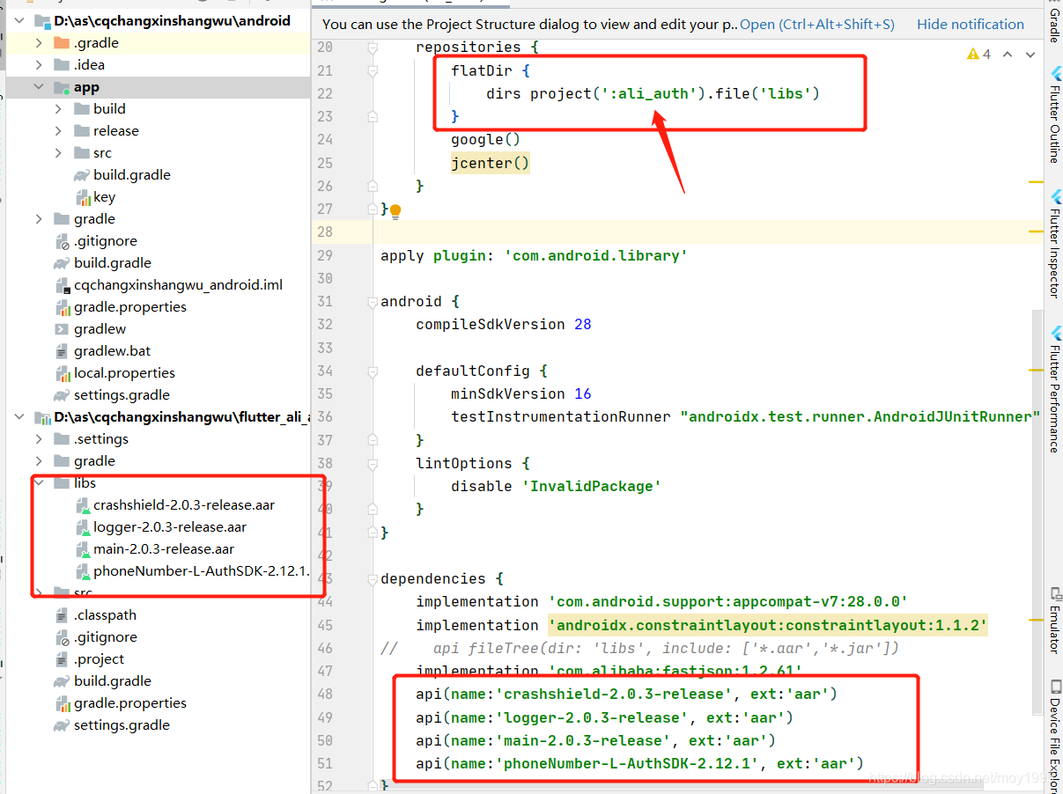Click the key file's chart icon under app
The image size is (1063, 794).
[82, 197]
